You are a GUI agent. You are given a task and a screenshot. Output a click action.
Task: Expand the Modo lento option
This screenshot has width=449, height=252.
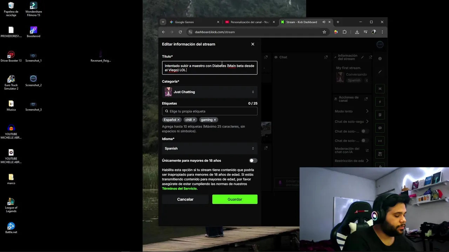coord(352,111)
